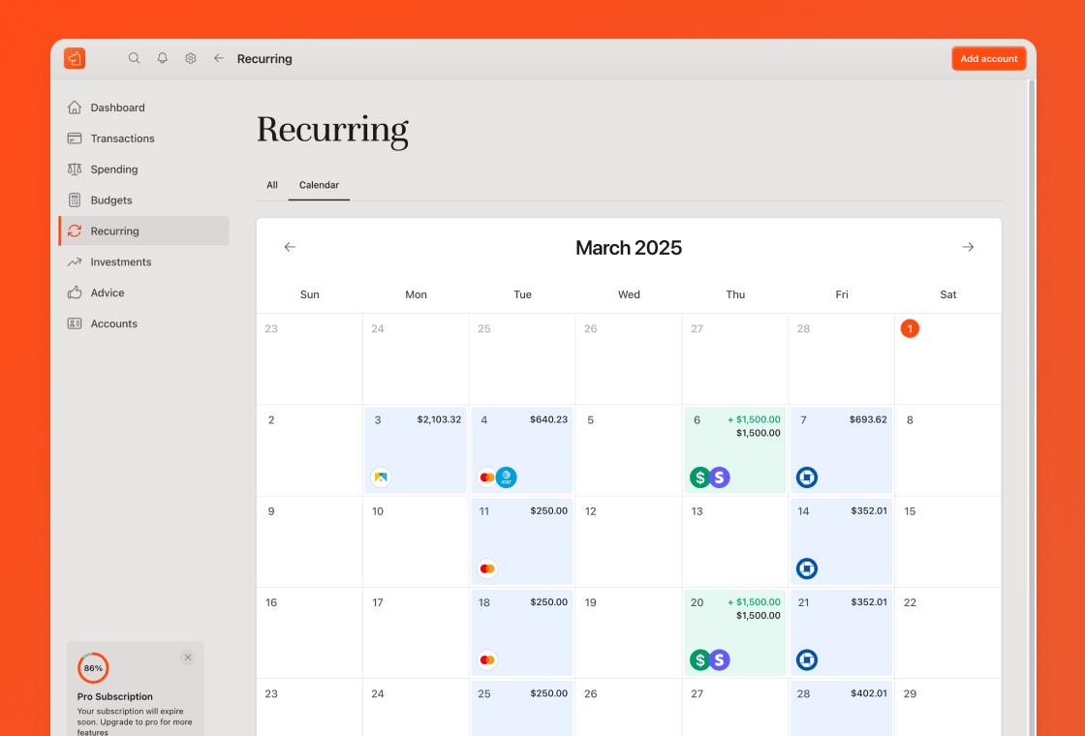This screenshot has height=736, width=1085.
Task: Open Accounts in the sidebar
Action: coord(144,323)
